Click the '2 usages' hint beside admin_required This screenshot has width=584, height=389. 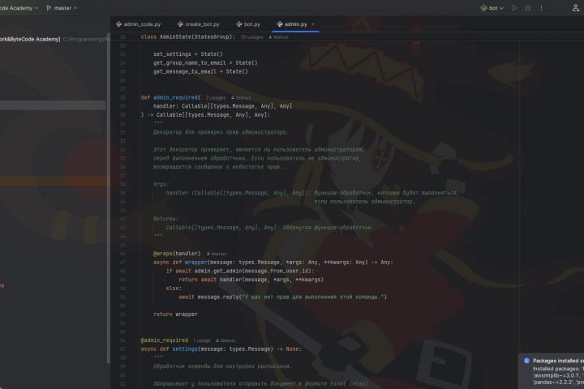(216, 98)
